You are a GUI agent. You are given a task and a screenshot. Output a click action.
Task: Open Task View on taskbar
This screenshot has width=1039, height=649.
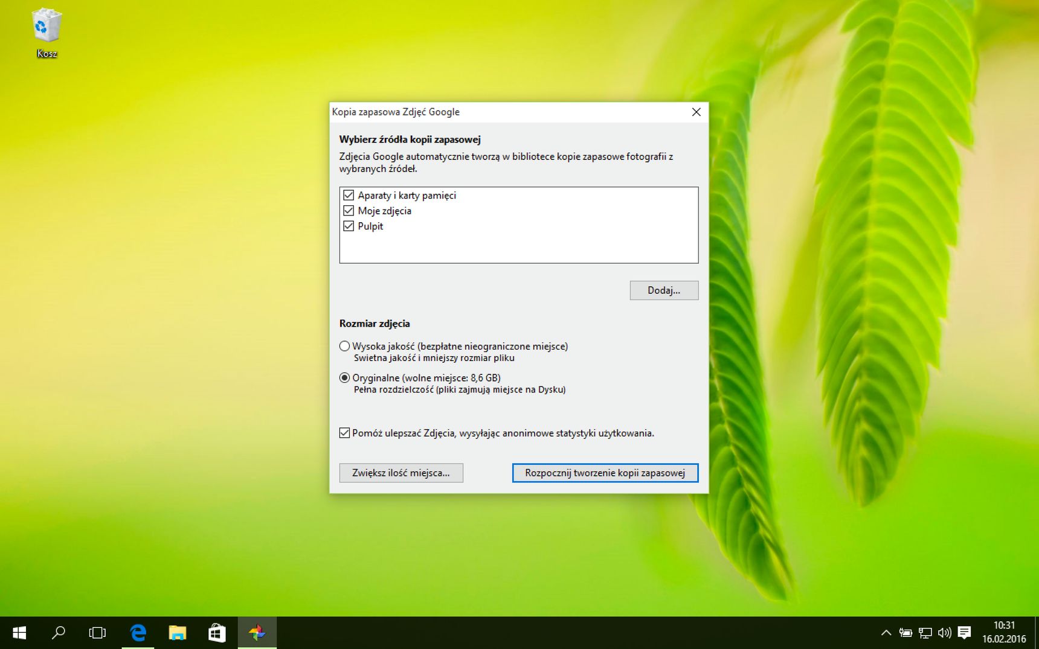[97, 633]
